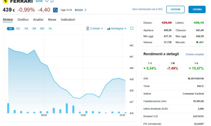Click the first volume bar on the chart
Screen dimensions: 211x126
point(8,108)
